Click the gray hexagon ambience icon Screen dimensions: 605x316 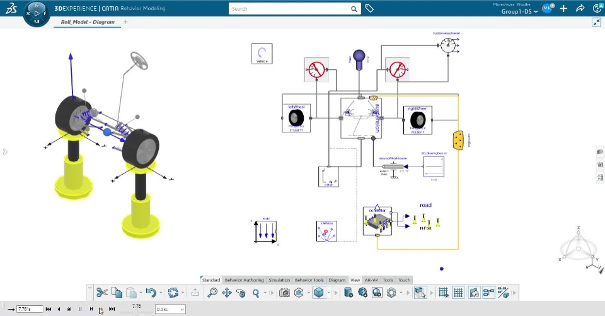pos(391,293)
